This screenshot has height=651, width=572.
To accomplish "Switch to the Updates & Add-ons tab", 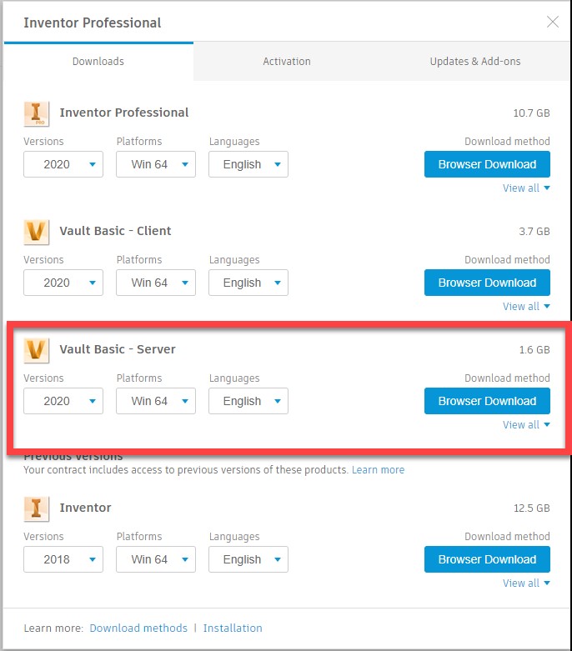I will pos(475,62).
